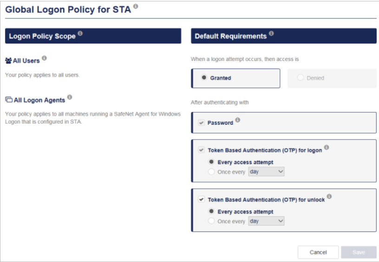Click info icon beside Global Logon Policy title

tap(136, 6)
